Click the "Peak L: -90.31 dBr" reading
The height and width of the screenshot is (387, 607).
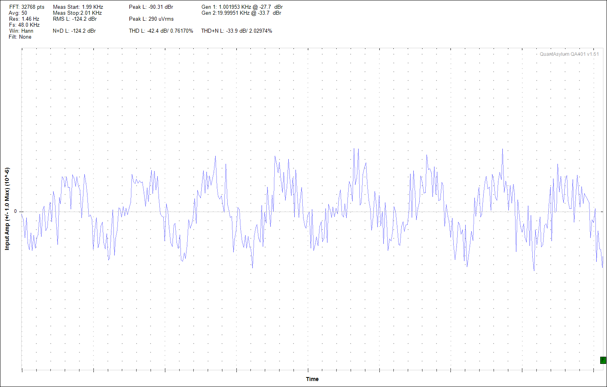pos(151,7)
